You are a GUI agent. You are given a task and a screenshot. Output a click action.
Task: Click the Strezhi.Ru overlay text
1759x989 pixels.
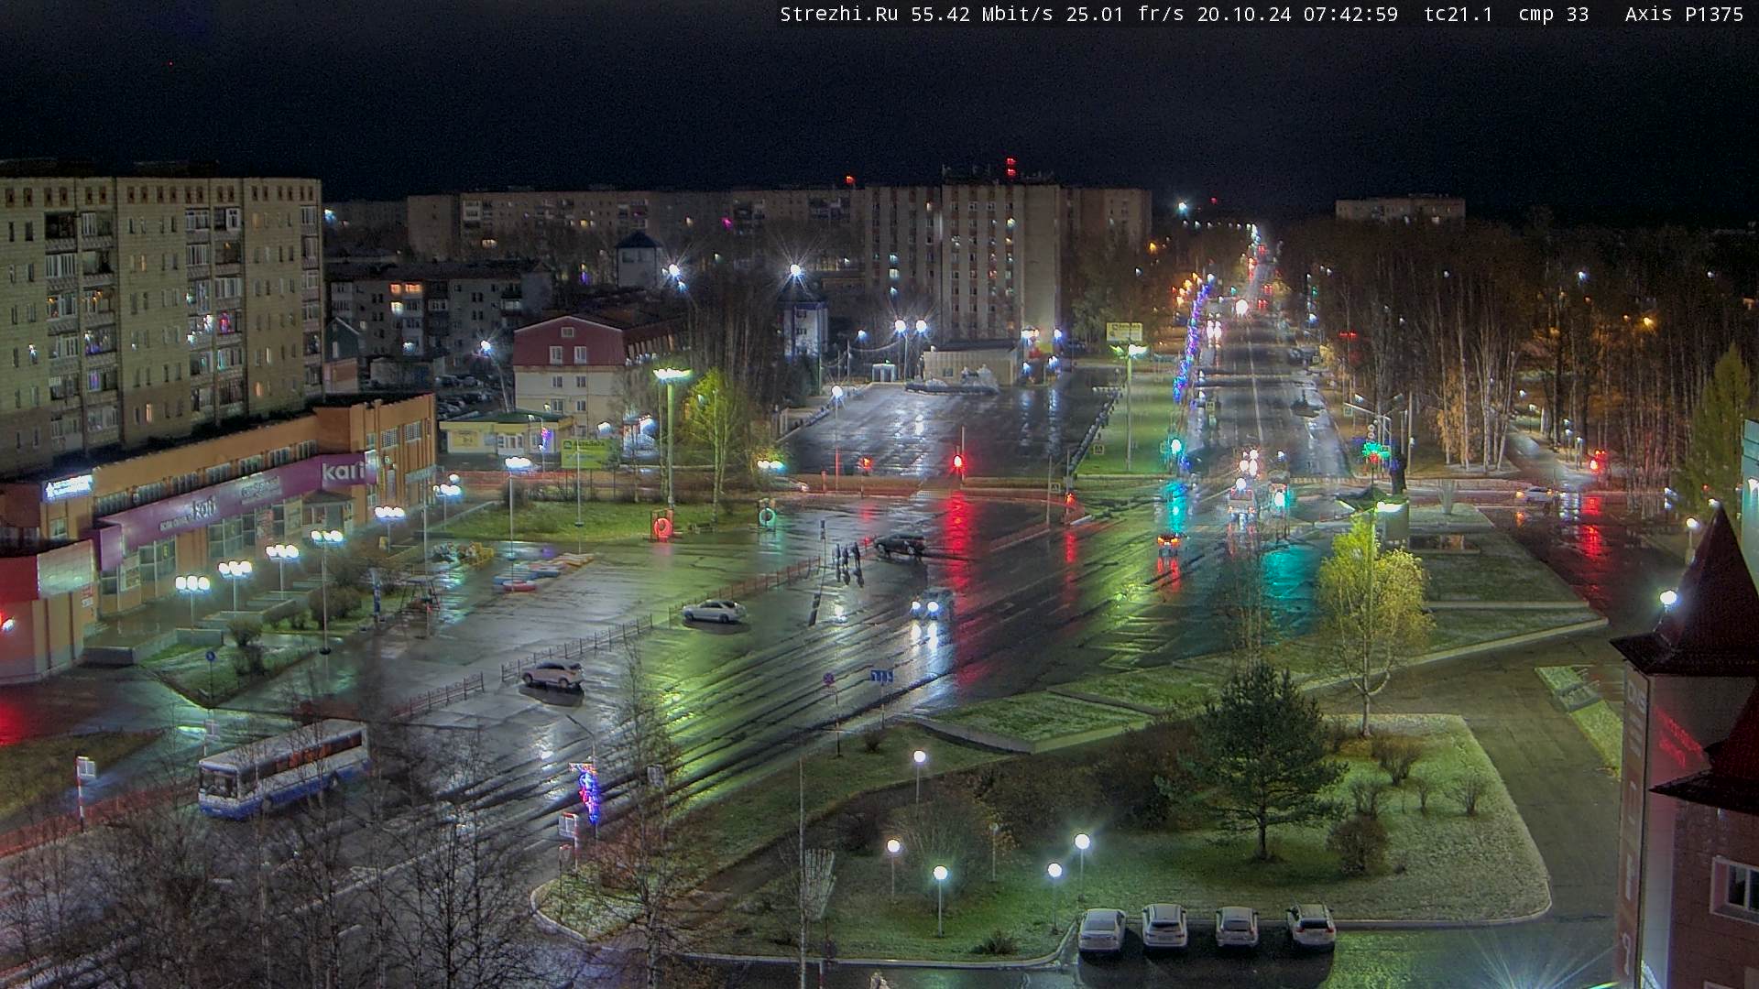coord(841,15)
